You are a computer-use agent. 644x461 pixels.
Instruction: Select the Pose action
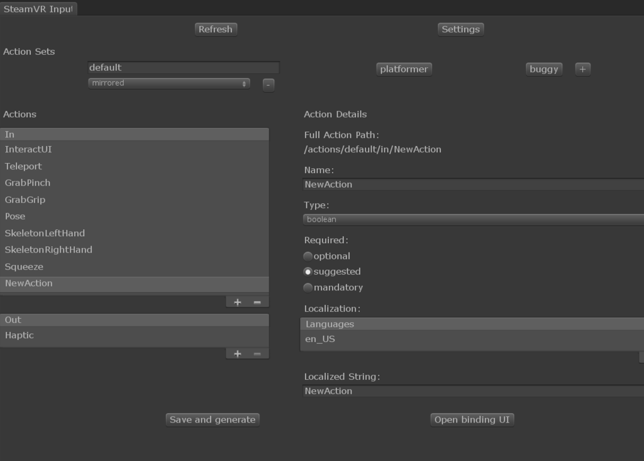click(x=135, y=216)
